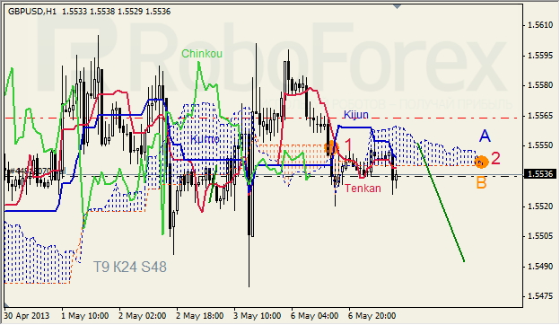This screenshot has height=325, width=560.
Task: Click 1.5505 on the price scale
Action: [540, 236]
